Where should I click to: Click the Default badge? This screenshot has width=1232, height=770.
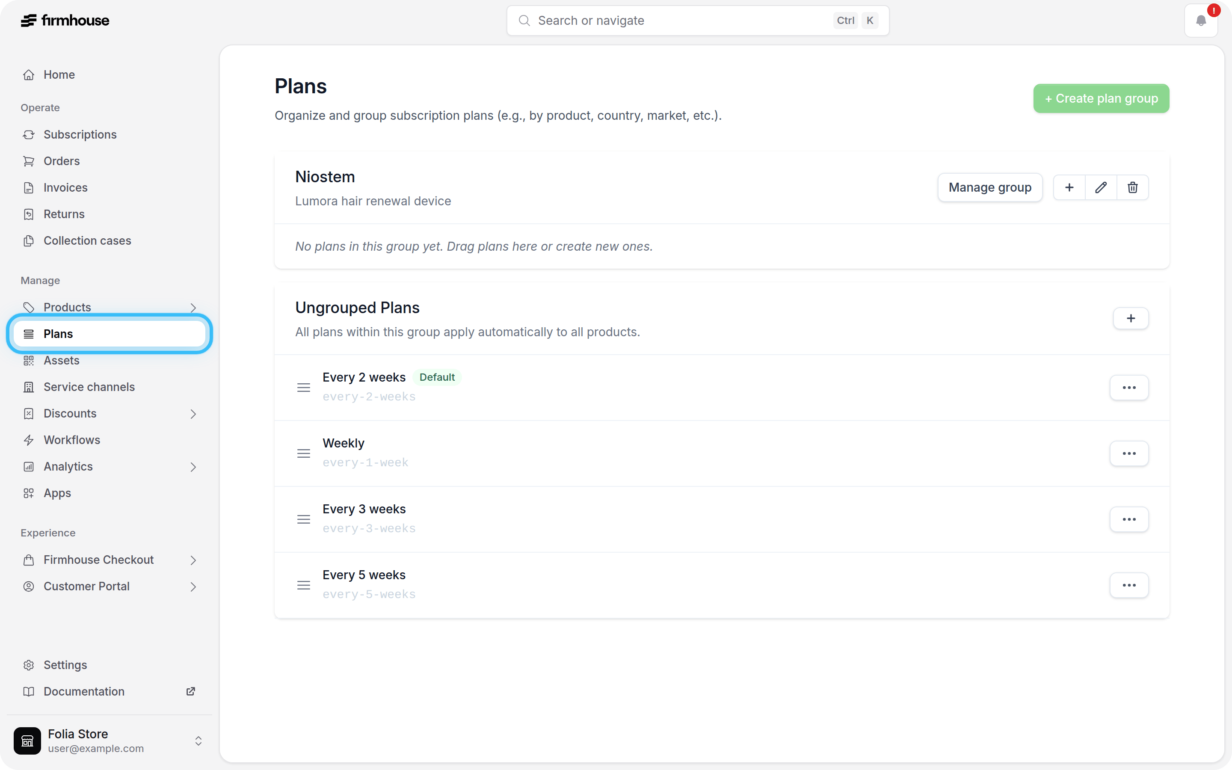coord(437,377)
